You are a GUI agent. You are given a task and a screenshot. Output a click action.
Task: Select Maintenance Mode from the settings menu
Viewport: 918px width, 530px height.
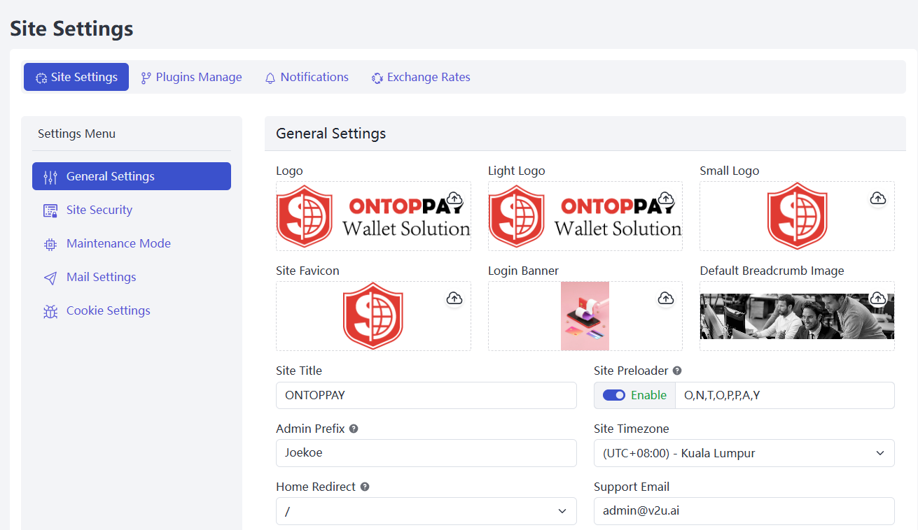coord(118,243)
